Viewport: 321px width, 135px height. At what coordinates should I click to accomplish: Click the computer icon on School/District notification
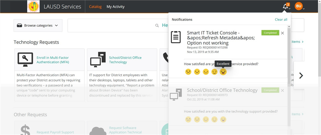pos(176,95)
